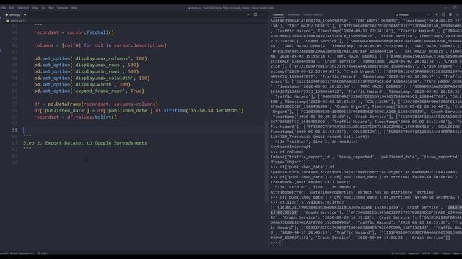Click 'display.max_colwidth' set_option line
Image resolution: width=462 pixels, height=259 pixels.
point(92,78)
